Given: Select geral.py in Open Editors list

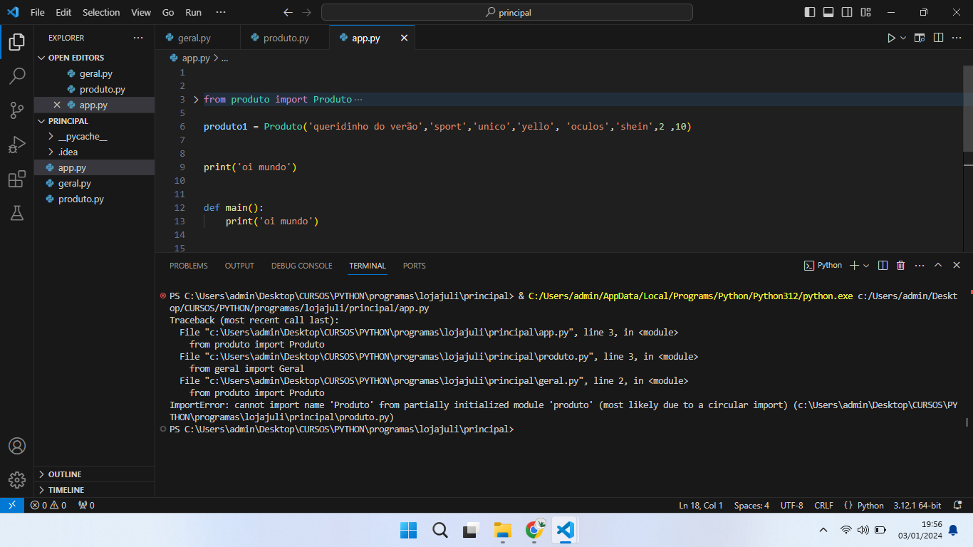Looking at the screenshot, I should [94, 73].
